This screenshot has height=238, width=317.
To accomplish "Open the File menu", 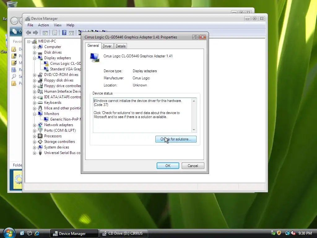I will click(30, 25).
